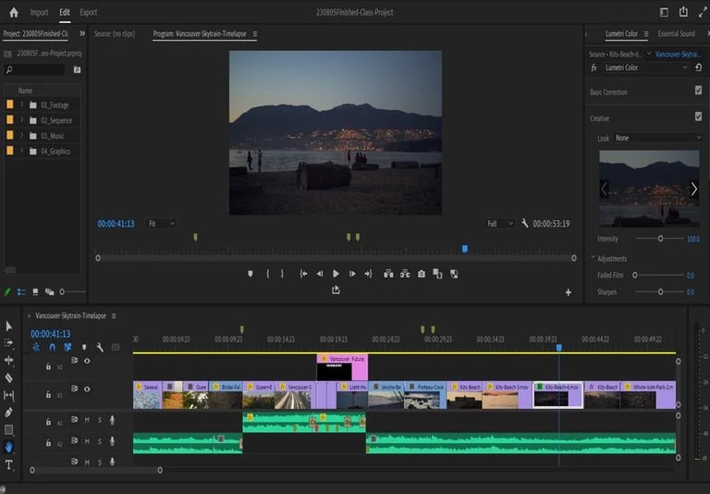
Task: Open the Essential Sound panel tab
Action: 676,34
